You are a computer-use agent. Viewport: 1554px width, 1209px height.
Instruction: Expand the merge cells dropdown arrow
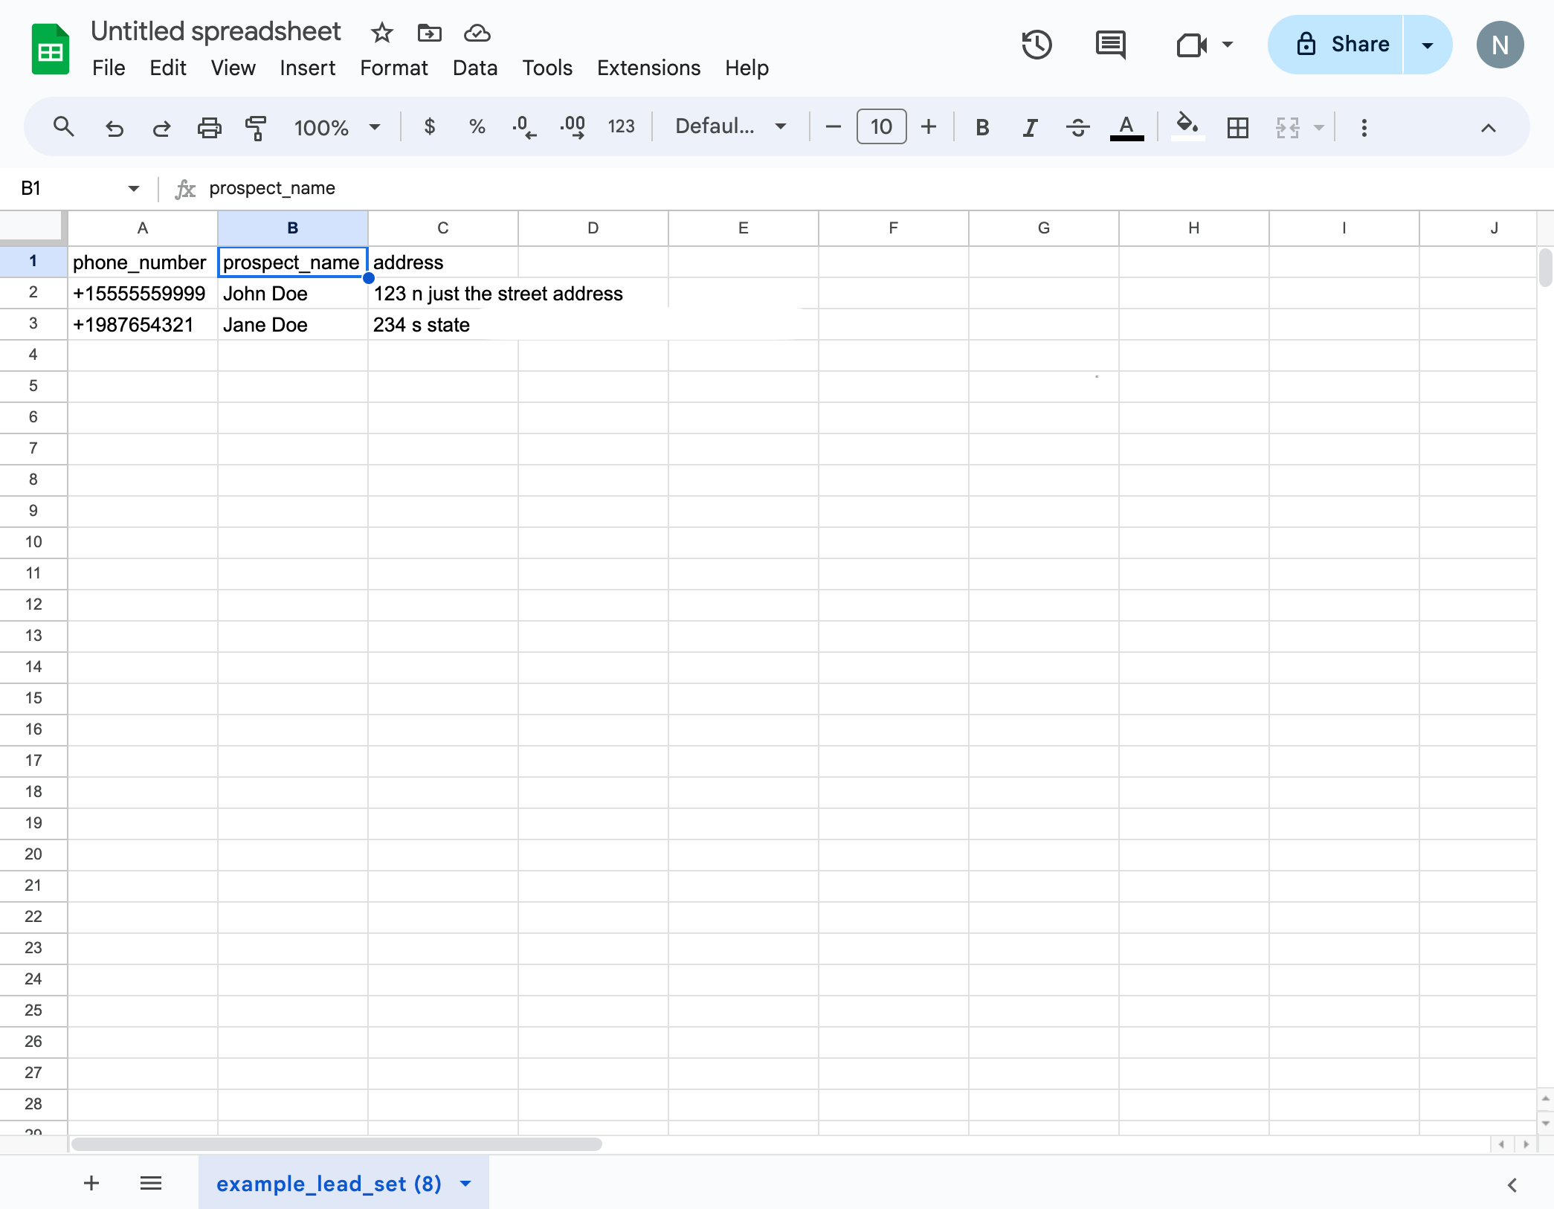click(x=1319, y=128)
